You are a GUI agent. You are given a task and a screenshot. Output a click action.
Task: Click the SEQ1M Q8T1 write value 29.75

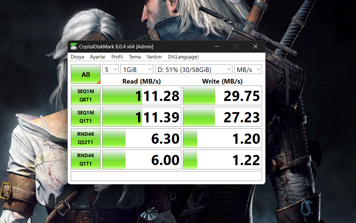click(222, 95)
